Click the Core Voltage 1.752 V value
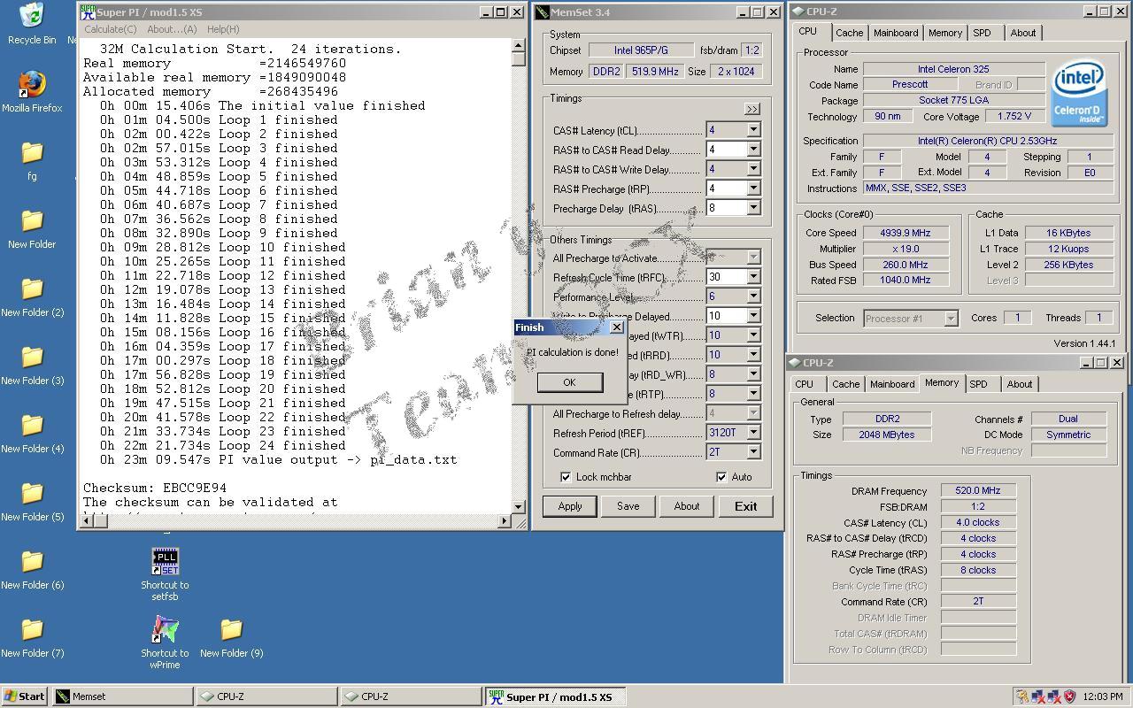This screenshot has height=708, width=1133. (1013, 117)
